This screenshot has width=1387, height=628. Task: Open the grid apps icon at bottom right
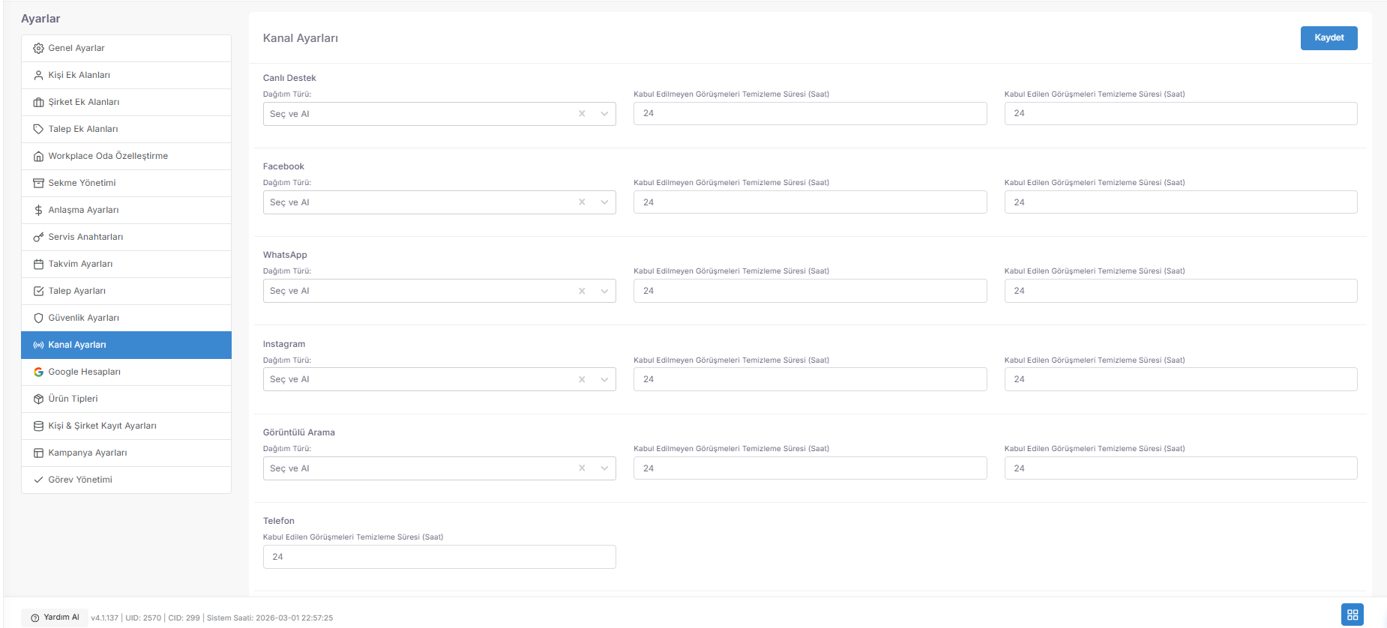(x=1353, y=615)
